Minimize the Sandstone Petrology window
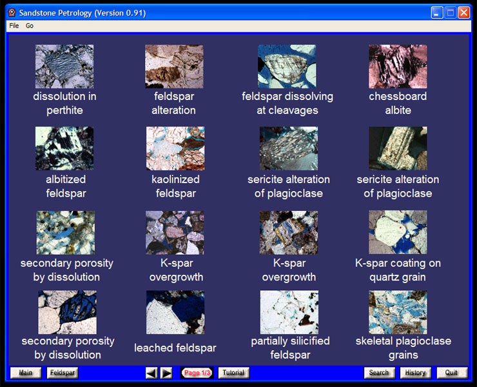The width and height of the screenshot is (477, 387). click(x=437, y=13)
